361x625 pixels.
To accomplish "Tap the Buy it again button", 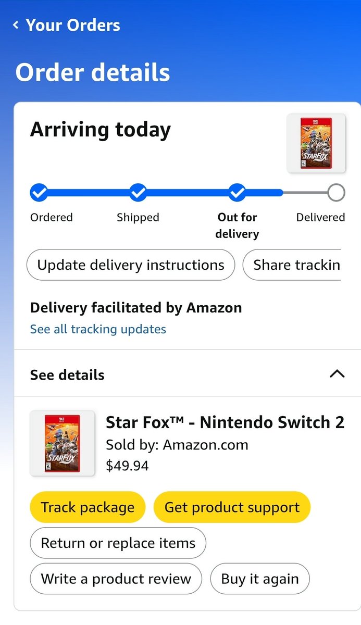I will [x=260, y=579].
